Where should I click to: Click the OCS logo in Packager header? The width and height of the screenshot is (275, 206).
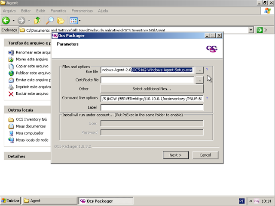[212, 48]
